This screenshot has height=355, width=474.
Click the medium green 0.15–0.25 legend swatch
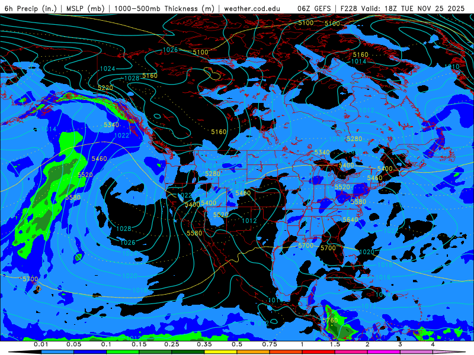[x=155, y=352]
